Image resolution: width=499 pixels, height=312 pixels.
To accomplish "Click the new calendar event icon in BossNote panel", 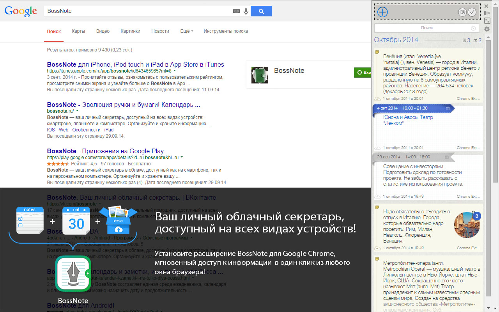I will [462, 12].
